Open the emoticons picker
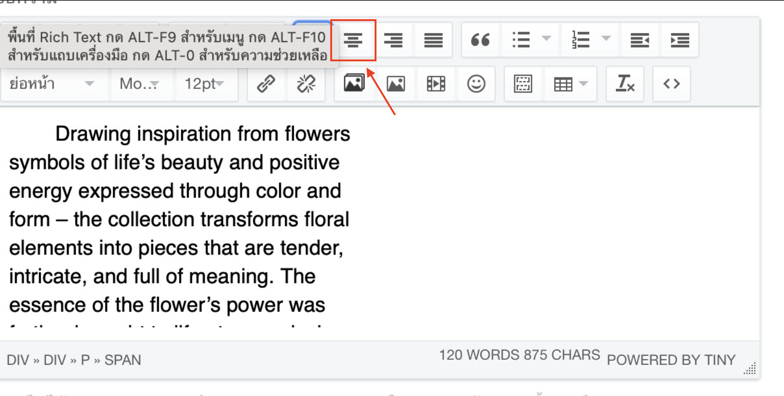This screenshot has height=396, width=784. coord(476,84)
